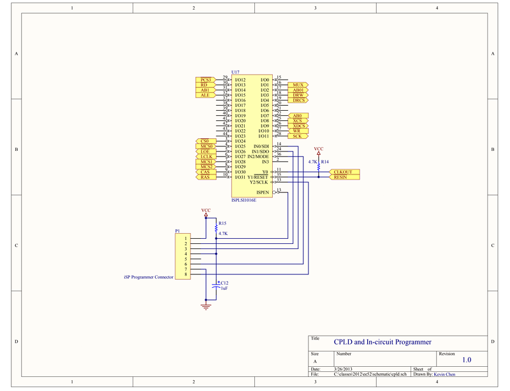Click the IN3 pin label

click(x=266, y=162)
